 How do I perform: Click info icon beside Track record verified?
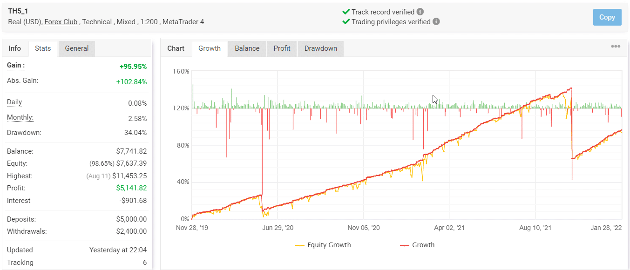point(420,12)
